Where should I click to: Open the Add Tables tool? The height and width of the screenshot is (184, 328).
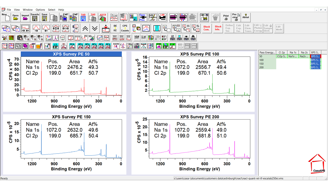153,17
